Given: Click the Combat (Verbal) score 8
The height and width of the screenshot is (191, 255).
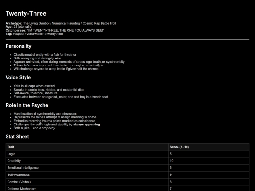Looking at the screenshot, I should coord(209,182).
